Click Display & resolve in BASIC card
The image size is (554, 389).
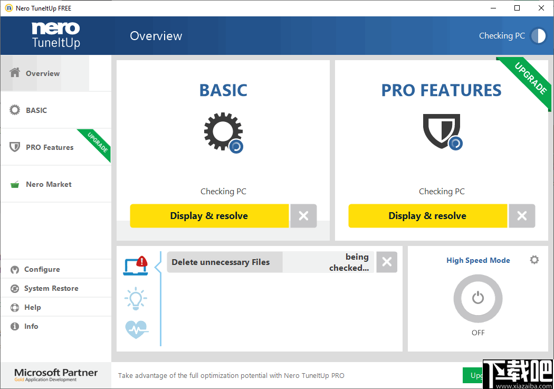pyautogui.click(x=209, y=215)
